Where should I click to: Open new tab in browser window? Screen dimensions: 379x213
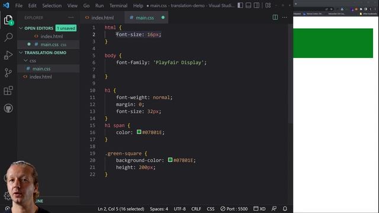(296, 4)
